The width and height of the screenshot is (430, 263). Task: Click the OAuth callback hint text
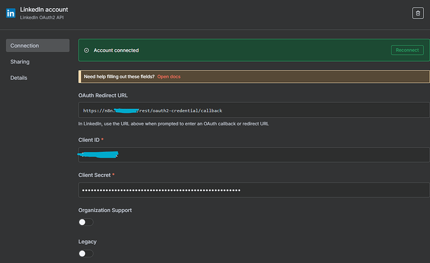tap(174, 125)
